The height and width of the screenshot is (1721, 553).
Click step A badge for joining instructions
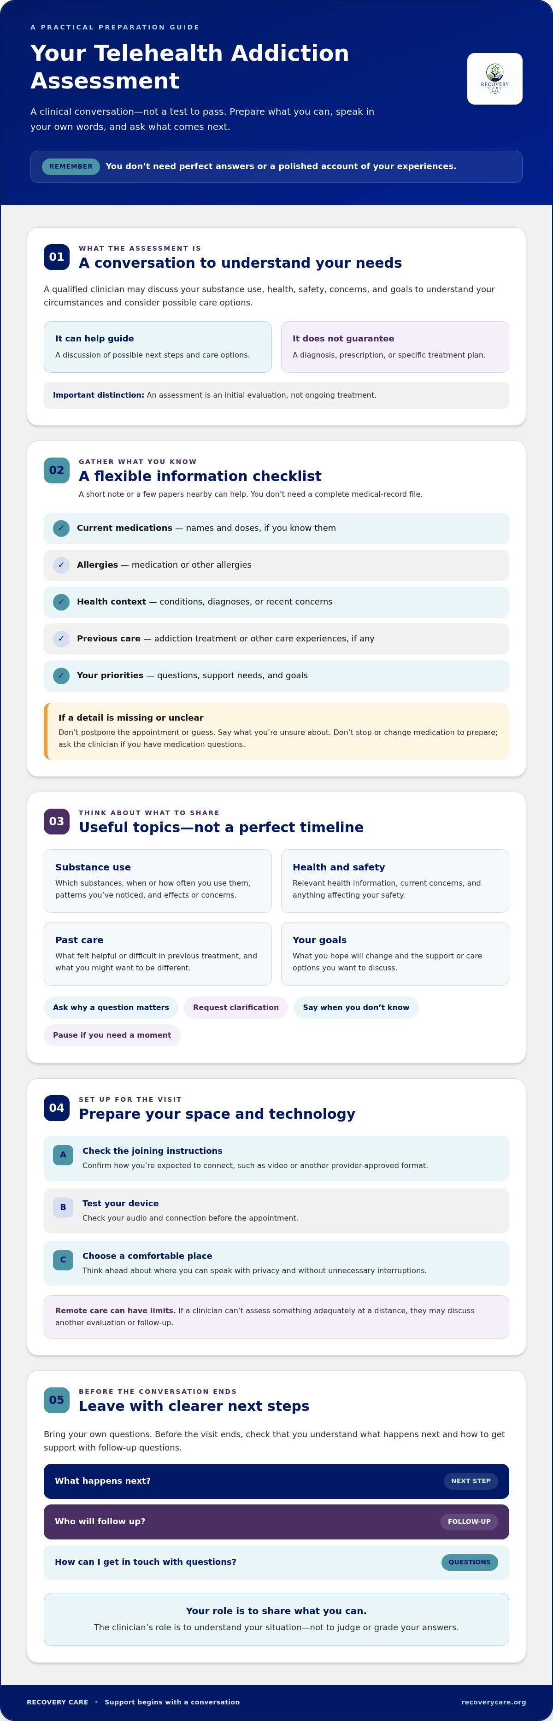pyautogui.click(x=63, y=1155)
